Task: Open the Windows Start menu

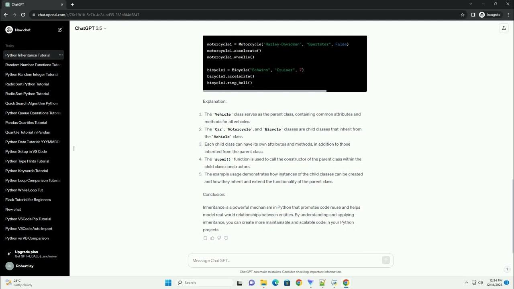Action: click(168, 283)
